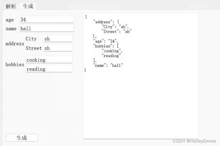The image size is (220, 146).
Task: Click the "name": "hall" line in JSON output
Action: point(108,65)
